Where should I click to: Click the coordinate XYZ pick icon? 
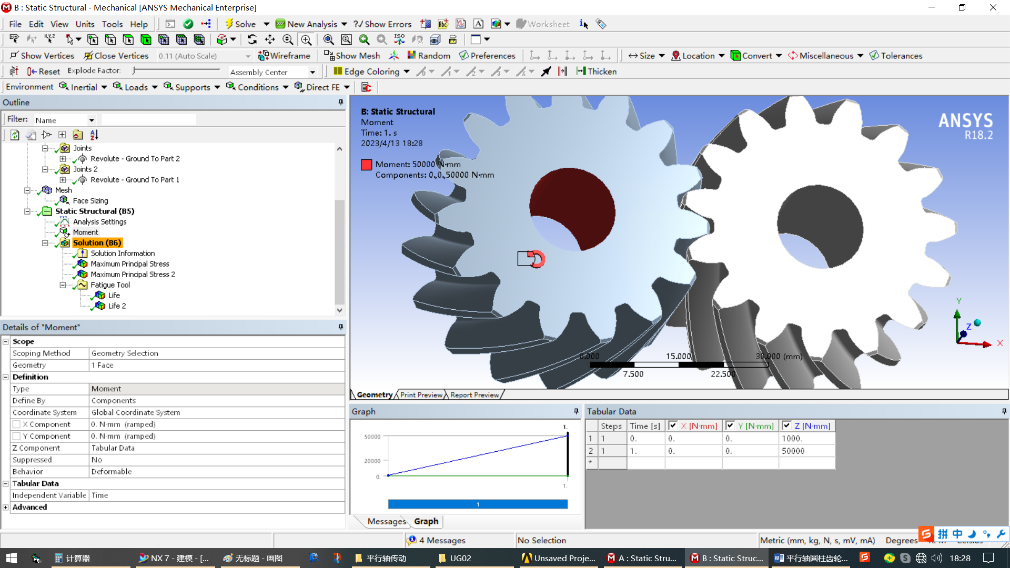coord(49,39)
